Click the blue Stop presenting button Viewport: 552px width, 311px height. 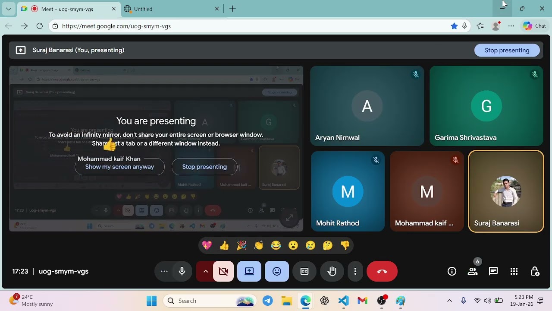(507, 50)
